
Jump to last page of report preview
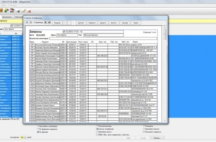coord(49,22)
